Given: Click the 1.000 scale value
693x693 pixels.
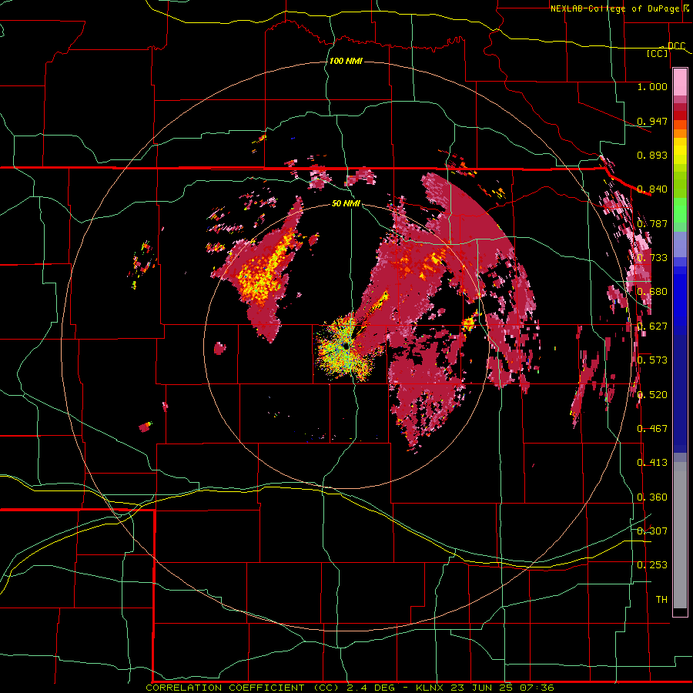Looking at the screenshot, I should click(652, 86).
